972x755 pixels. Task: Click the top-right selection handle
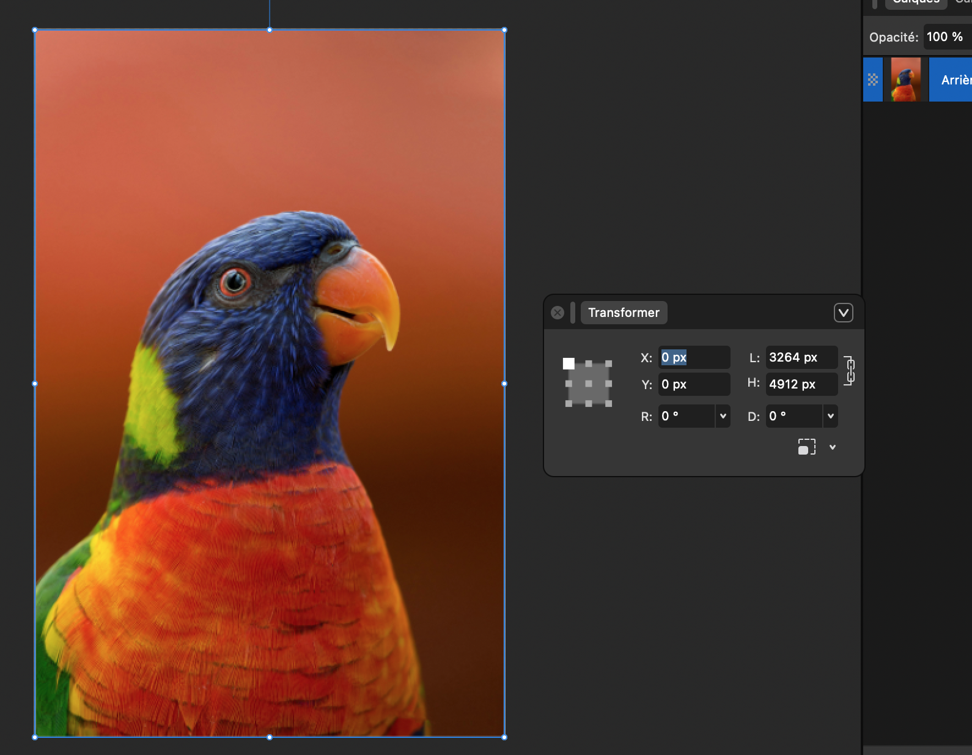pyautogui.click(x=504, y=30)
